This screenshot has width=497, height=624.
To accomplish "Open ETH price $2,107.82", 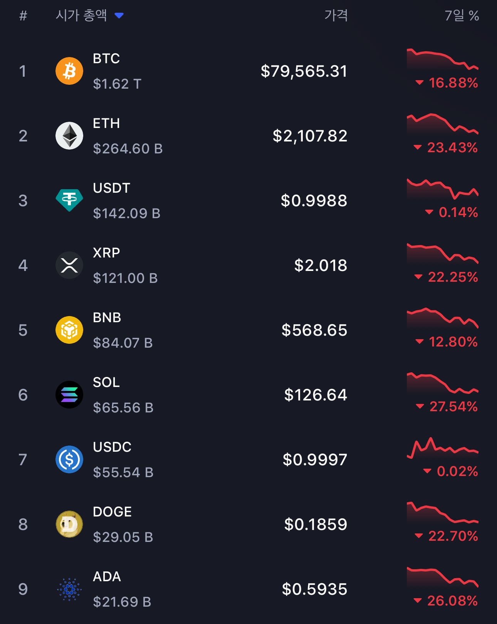I will tap(310, 136).
